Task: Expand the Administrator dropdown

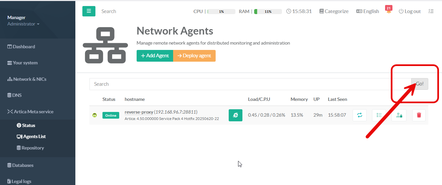Action: pyautogui.click(x=23, y=24)
